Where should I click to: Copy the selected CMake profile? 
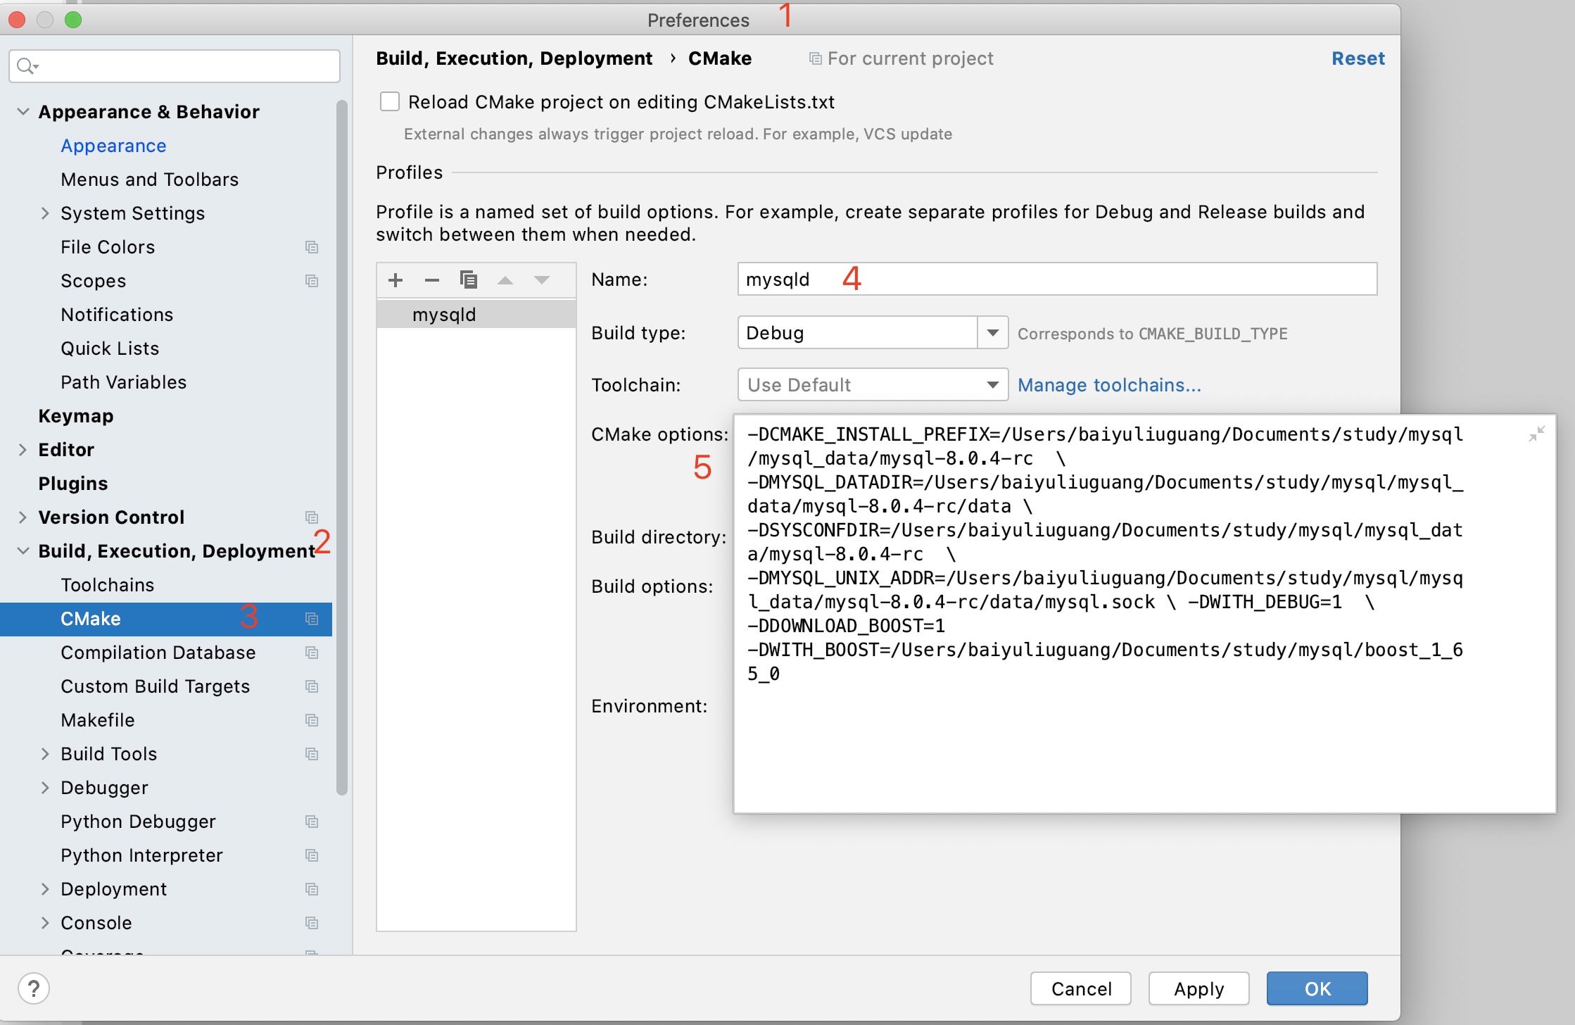coord(469,280)
